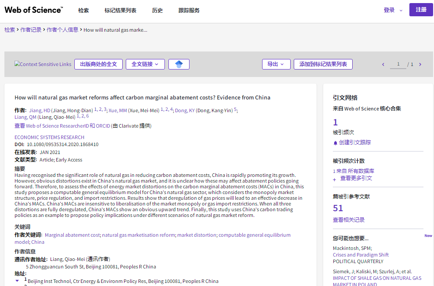Image resolution: width=434 pixels, height=286 pixels.
Task: Open the 全文链接 dropdown
Action: (145, 64)
